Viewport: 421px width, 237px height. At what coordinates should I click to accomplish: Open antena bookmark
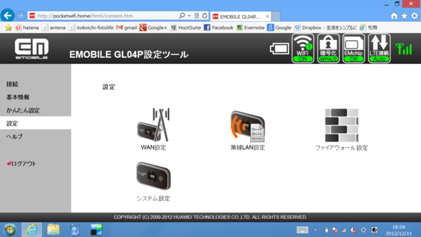[x=54, y=28]
